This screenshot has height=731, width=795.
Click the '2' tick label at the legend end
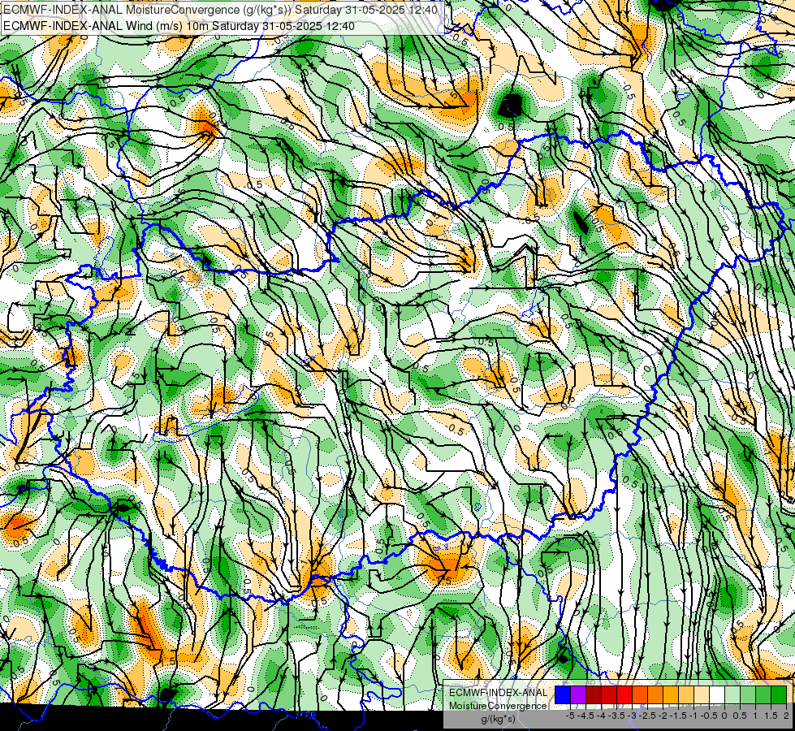pos(786,716)
